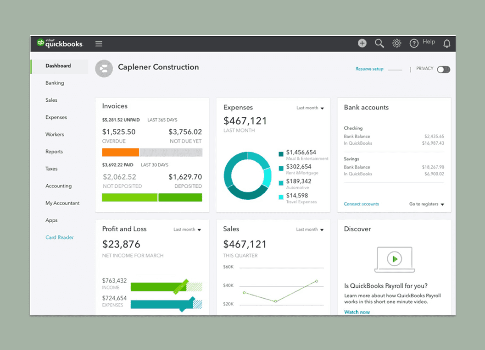Switch the Expenses card to a different period
Viewport: 485px width, 350px height.
click(x=310, y=108)
